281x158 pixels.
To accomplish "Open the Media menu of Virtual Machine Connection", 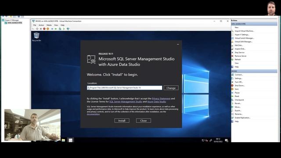I will [x=49, y=25].
